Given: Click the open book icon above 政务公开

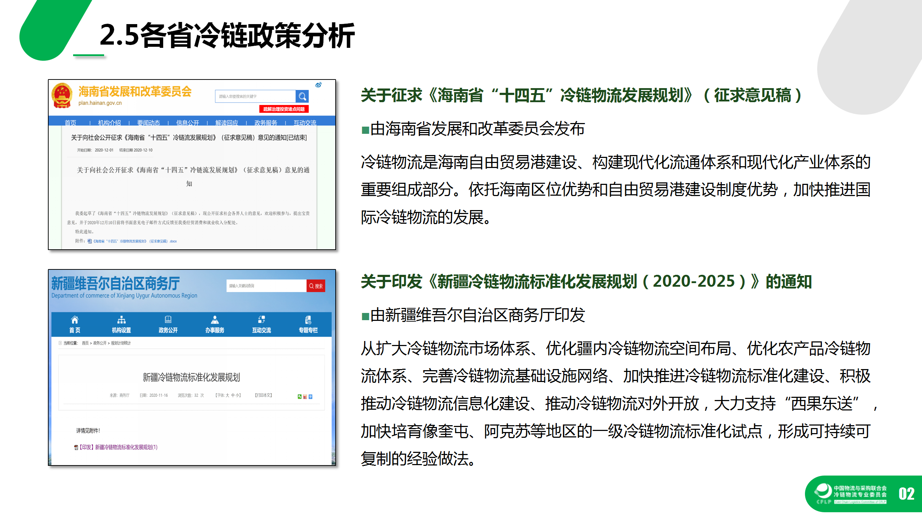Looking at the screenshot, I should 168,319.
